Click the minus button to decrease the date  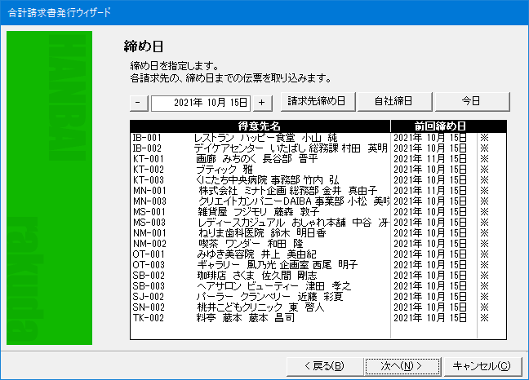pyautogui.click(x=139, y=103)
